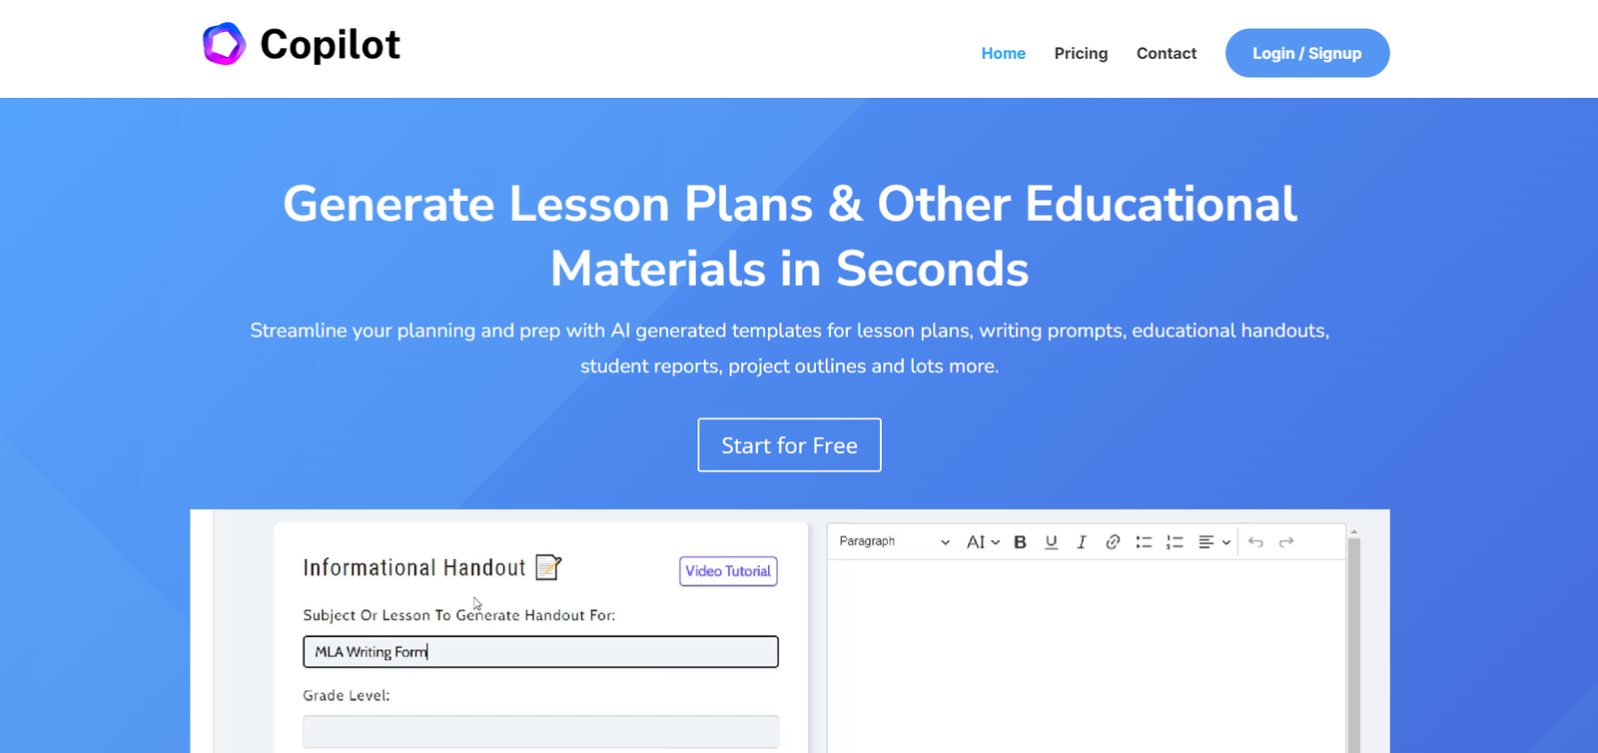Image resolution: width=1598 pixels, height=753 pixels.
Task: Click the Login / Signup button
Action: coord(1306,53)
